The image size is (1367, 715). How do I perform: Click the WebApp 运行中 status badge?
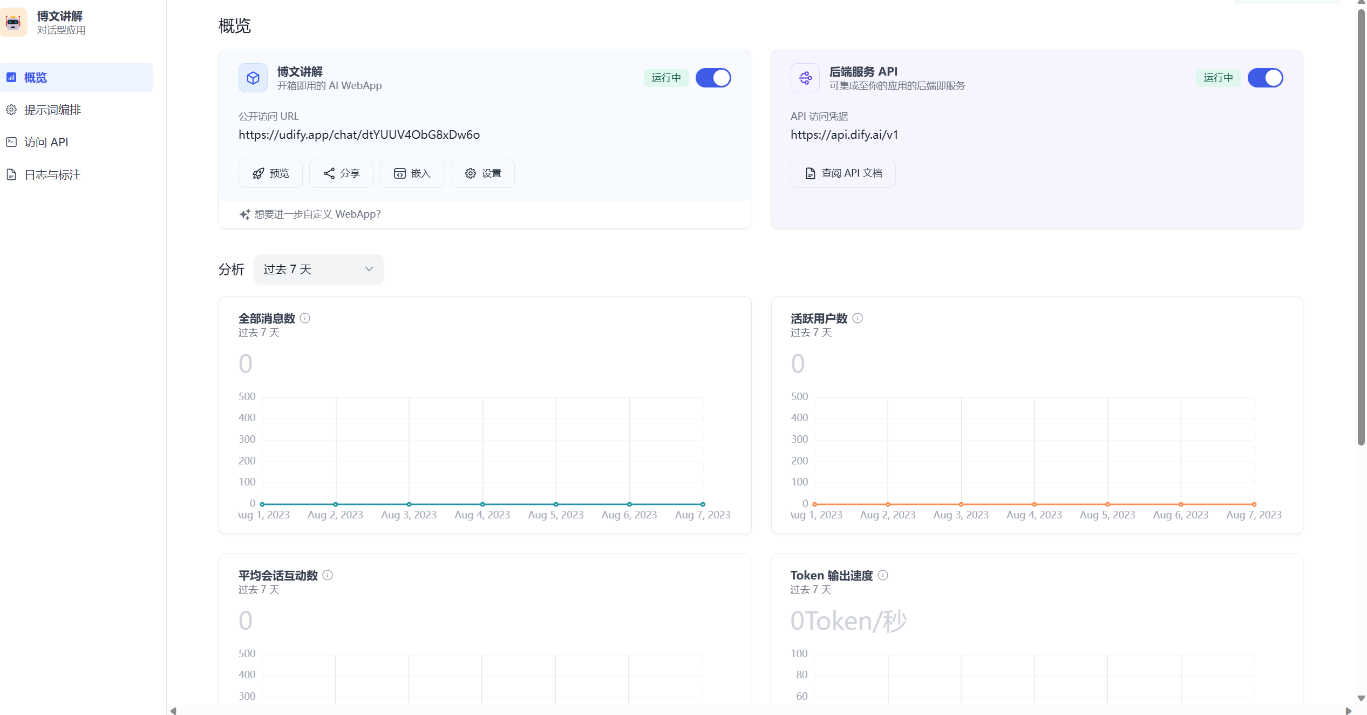667,78
